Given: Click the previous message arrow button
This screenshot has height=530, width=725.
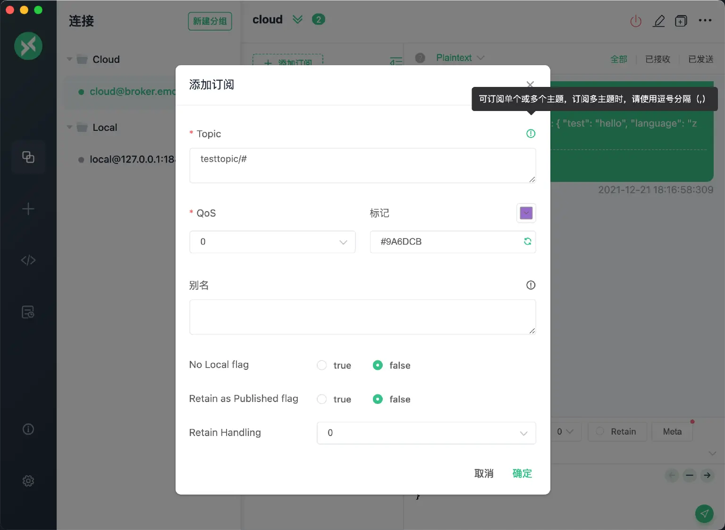Looking at the screenshot, I should (672, 475).
